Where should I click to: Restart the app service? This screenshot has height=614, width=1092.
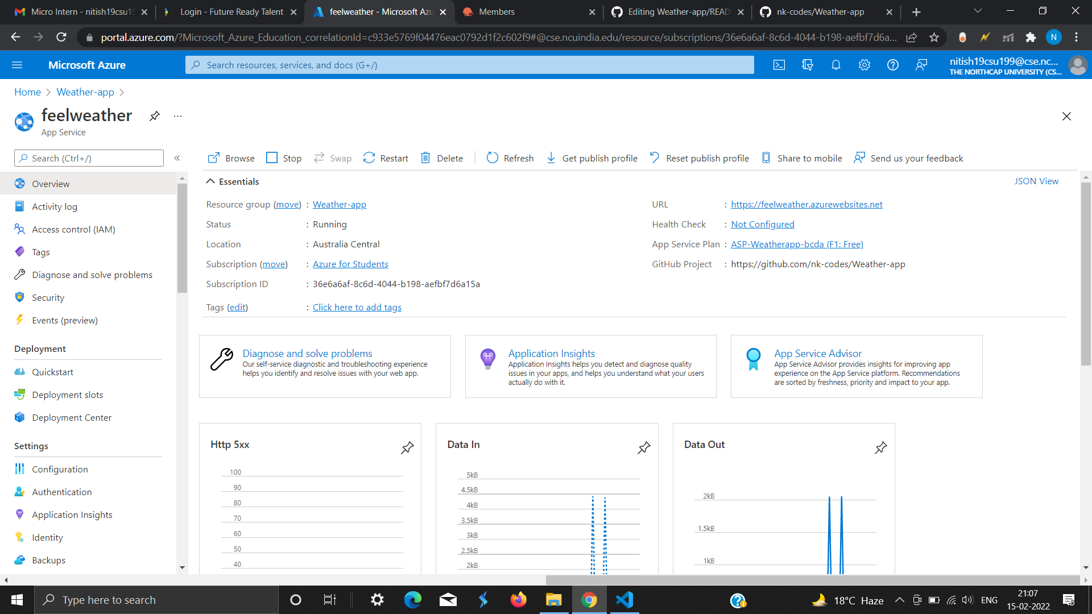tap(386, 158)
